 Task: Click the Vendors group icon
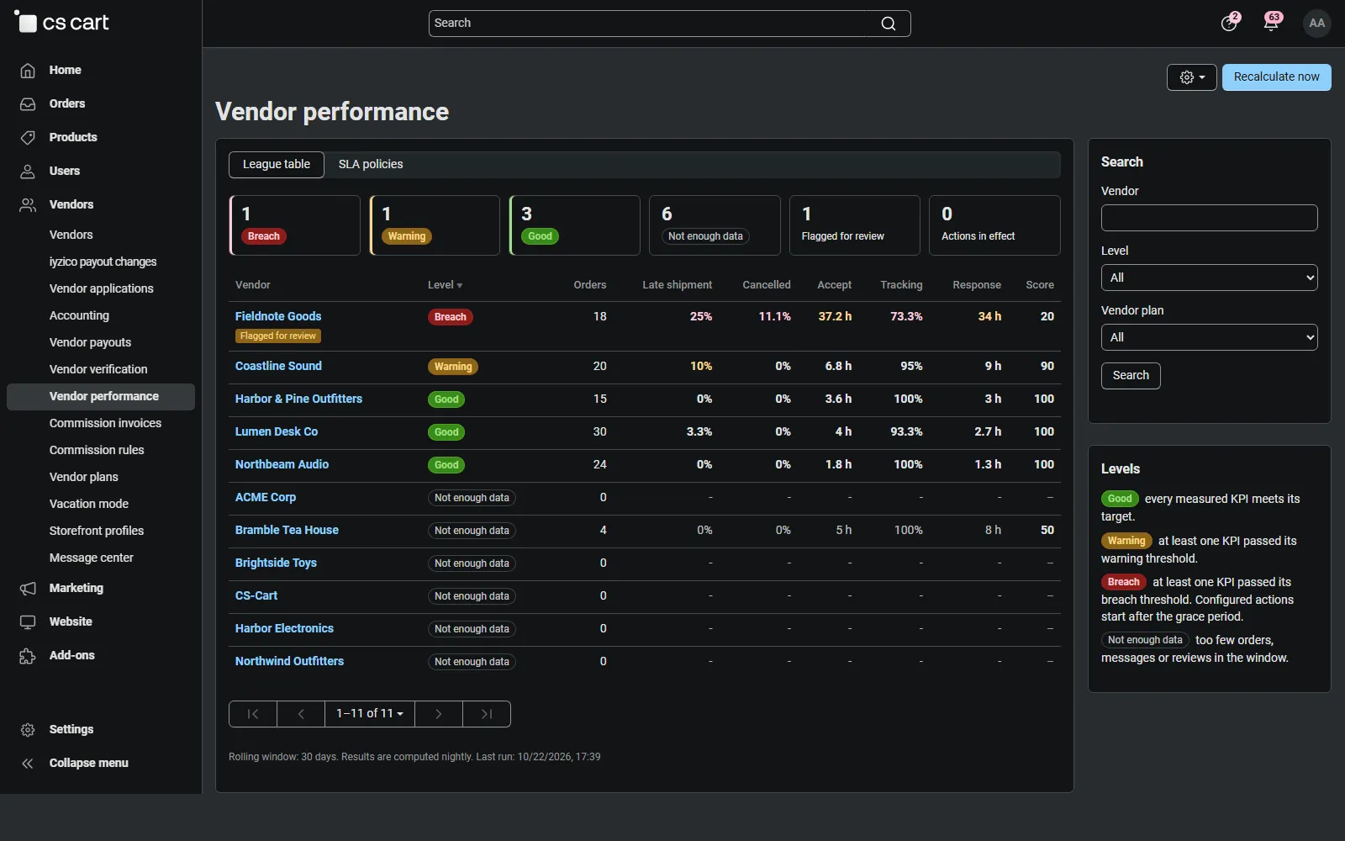click(x=28, y=205)
